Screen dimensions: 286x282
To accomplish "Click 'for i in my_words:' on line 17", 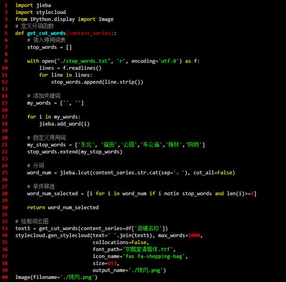I will tap(54, 117).
